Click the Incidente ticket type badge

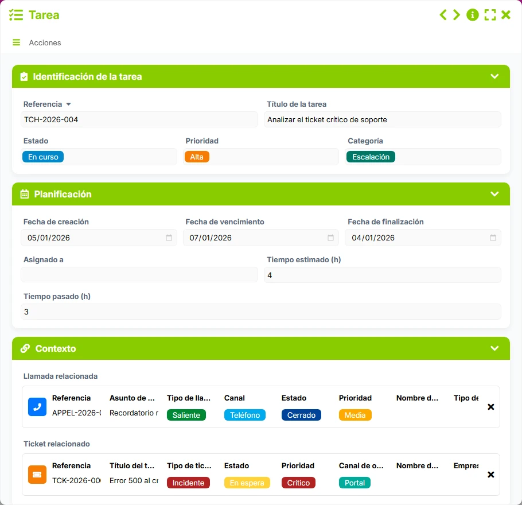click(188, 483)
